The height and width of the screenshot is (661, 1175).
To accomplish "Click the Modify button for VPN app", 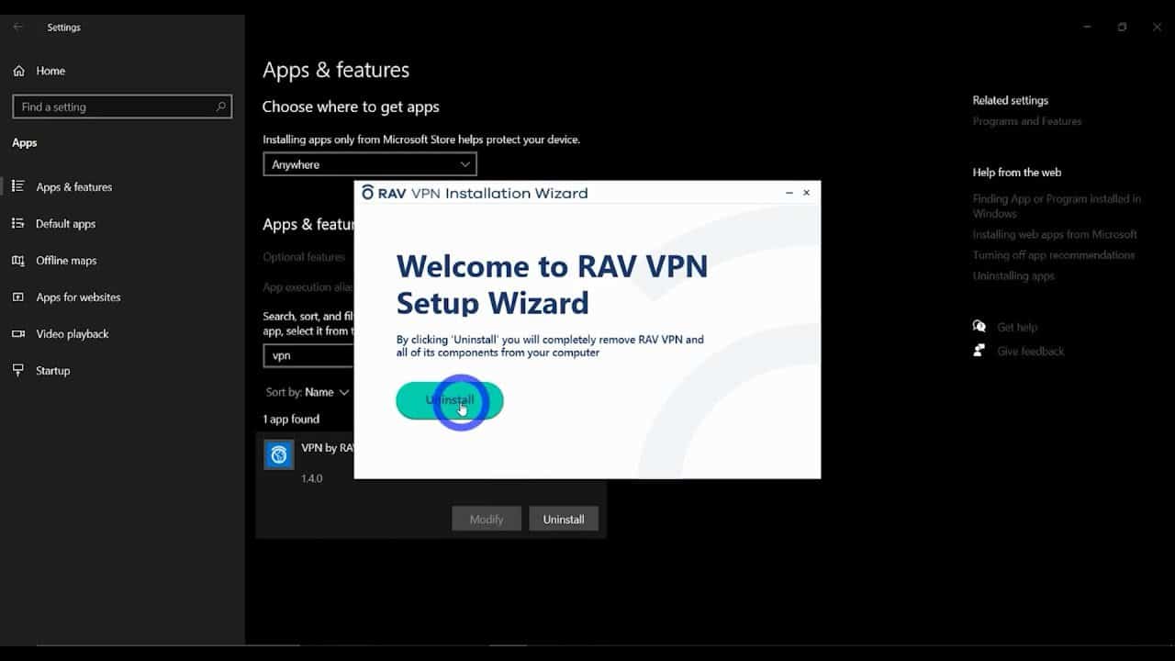I will [x=487, y=519].
